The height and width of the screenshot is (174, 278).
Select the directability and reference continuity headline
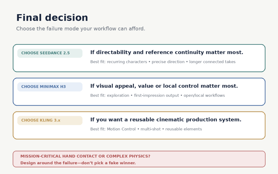167,52
